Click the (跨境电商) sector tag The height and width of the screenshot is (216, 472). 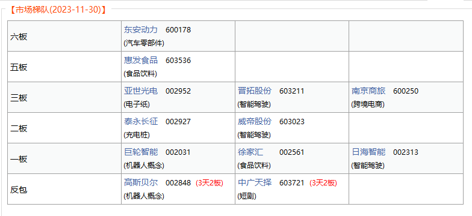tap(367, 104)
